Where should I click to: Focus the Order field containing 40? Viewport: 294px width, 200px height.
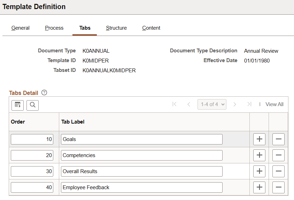pos(32,187)
